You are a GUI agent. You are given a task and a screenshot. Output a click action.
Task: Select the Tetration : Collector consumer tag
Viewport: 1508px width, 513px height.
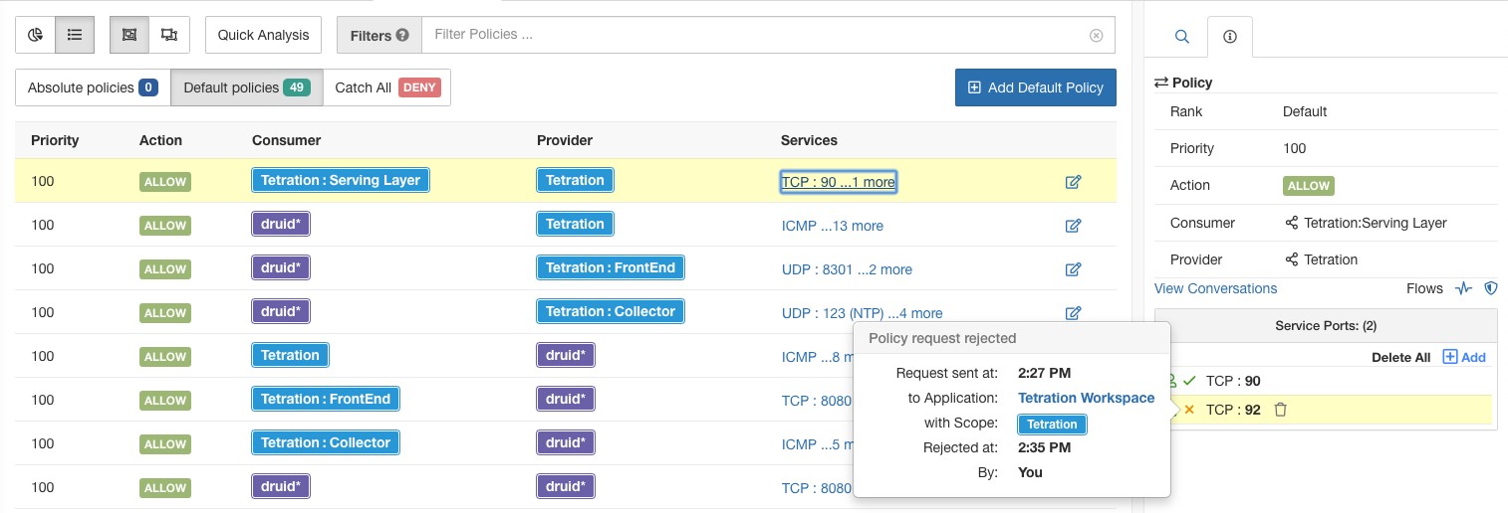(x=326, y=442)
